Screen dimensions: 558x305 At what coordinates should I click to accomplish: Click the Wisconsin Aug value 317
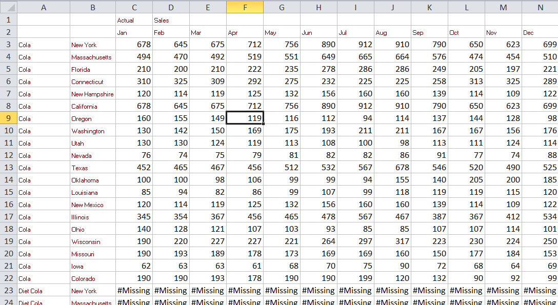(393, 241)
